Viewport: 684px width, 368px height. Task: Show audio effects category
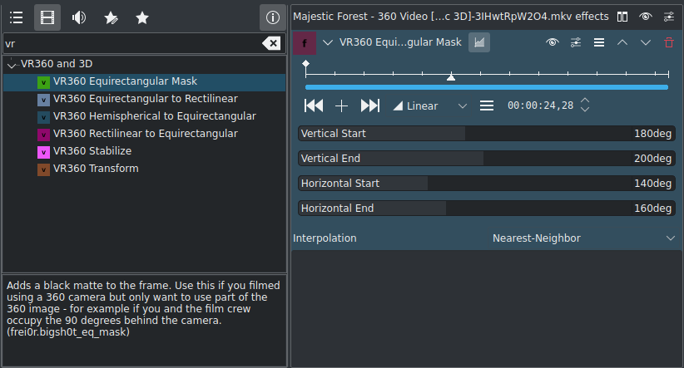(79, 17)
